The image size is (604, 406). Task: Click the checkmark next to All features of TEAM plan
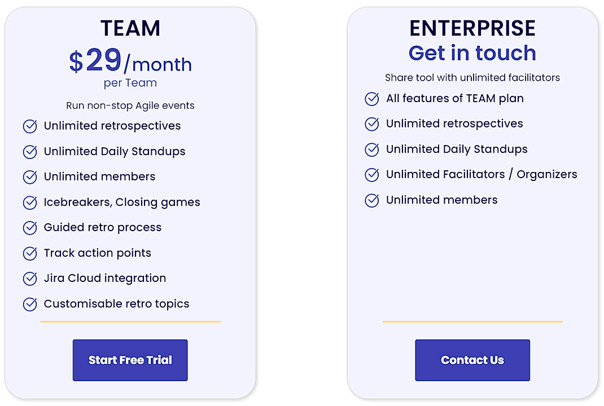pos(372,99)
